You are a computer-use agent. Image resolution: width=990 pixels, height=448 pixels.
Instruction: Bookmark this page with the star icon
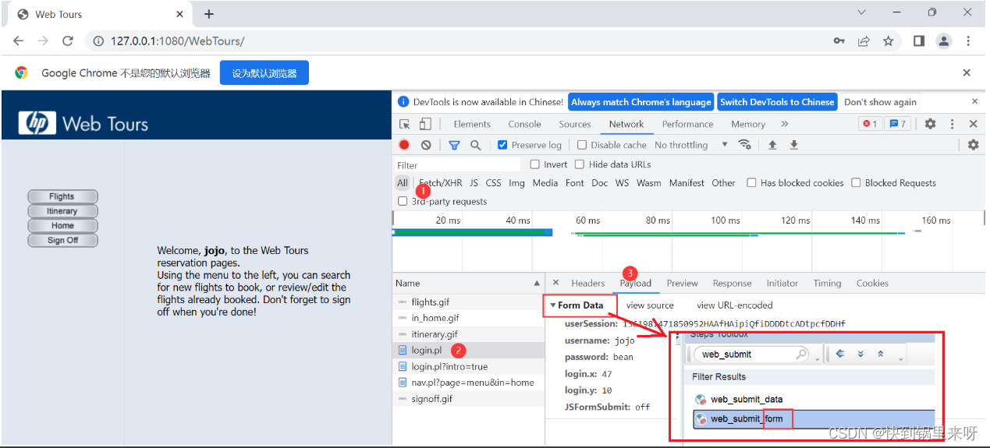point(888,41)
